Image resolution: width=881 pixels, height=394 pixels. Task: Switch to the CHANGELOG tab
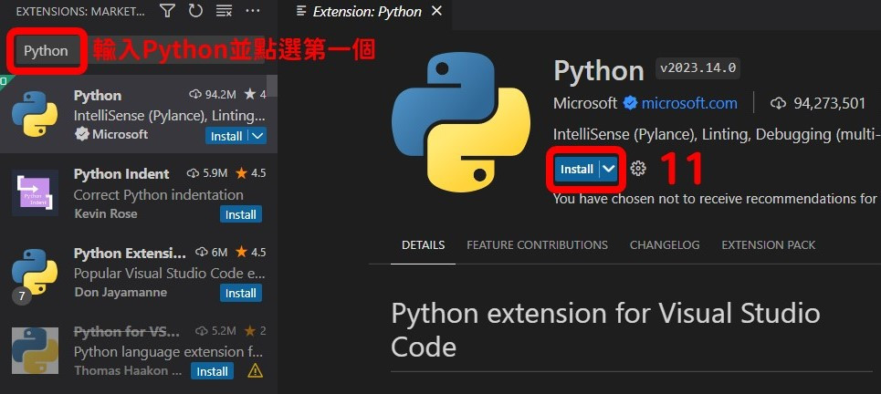pyautogui.click(x=665, y=245)
